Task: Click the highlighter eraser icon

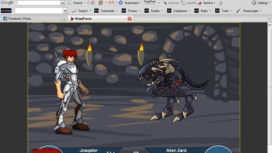Action: 220,3
